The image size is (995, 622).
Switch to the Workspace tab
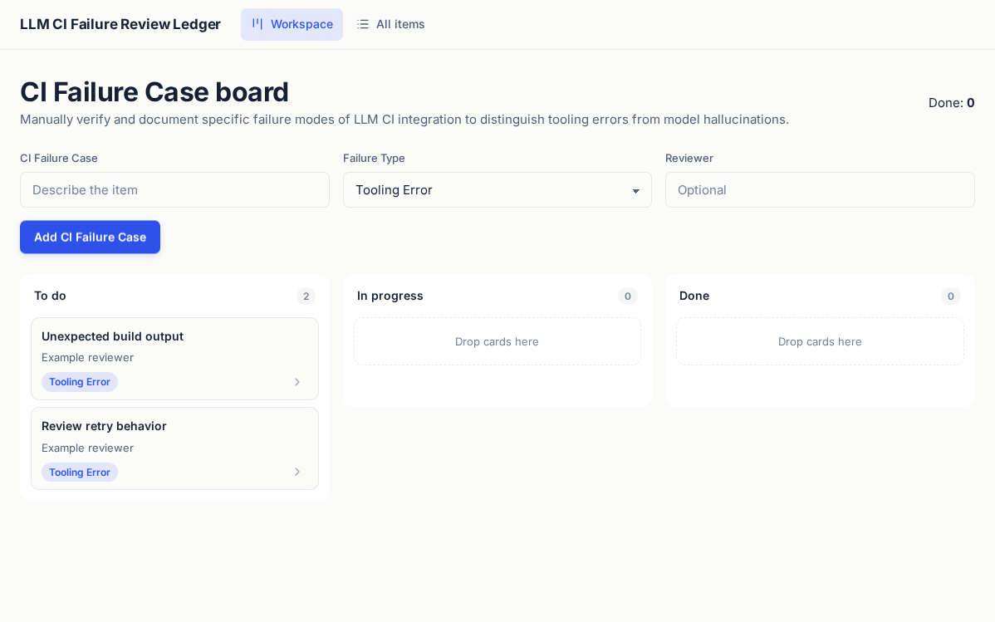pyautogui.click(x=292, y=24)
